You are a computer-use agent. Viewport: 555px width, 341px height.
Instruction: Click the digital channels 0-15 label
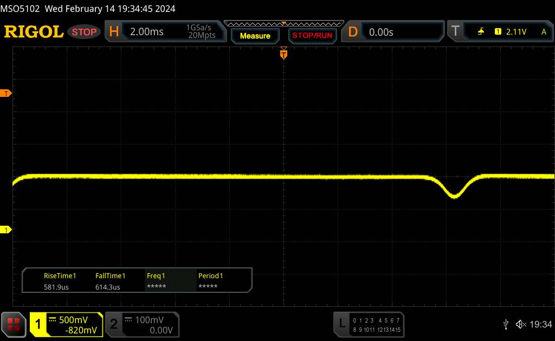pyautogui.click(x=377, y=325)
